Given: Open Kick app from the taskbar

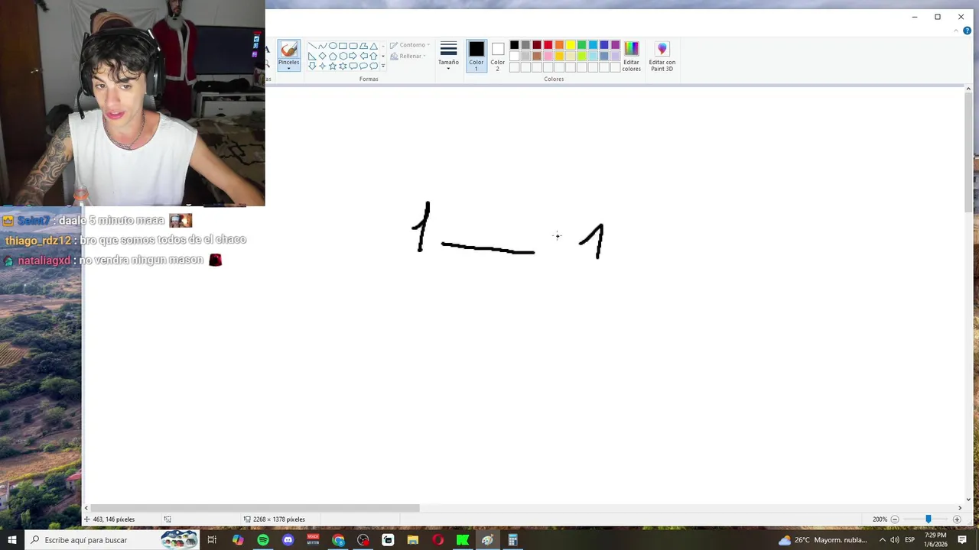Looking at the screenshot, I should point(463,540).
